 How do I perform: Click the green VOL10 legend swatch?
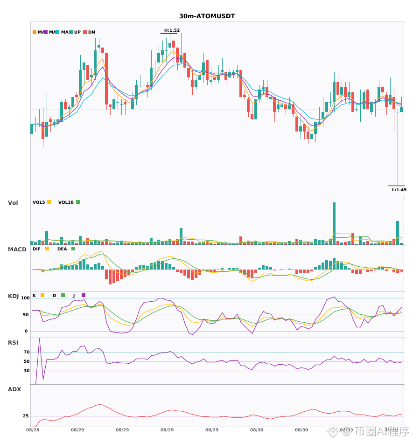tap(78, 202)
